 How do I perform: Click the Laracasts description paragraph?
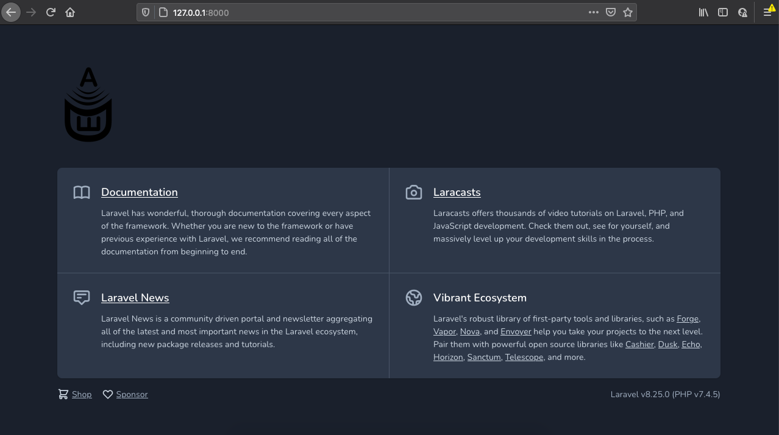tap(558, 226)
